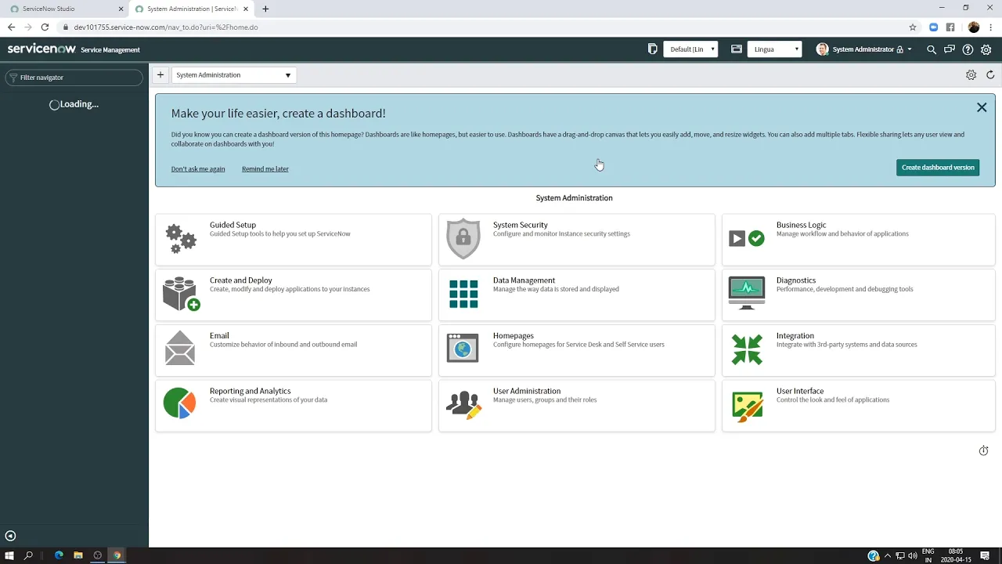The height and width of the screenshot is (564, 1002).
Task: Refresh the homepage with the refresh icon
Action: (x=989, y=74)
